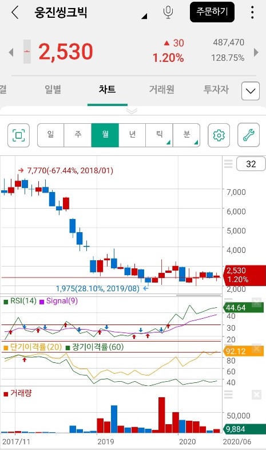Tap the 1.20% change percentage
The height and width of the screenshot is (450, 266).
pos(168,58)
